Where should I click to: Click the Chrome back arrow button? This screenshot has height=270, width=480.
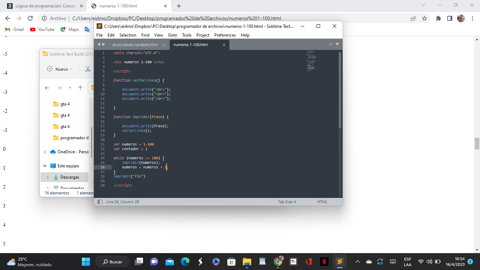8,18
